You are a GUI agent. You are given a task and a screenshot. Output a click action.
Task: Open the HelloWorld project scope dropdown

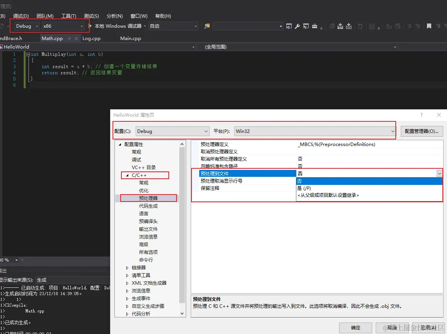tap(98, 47)
